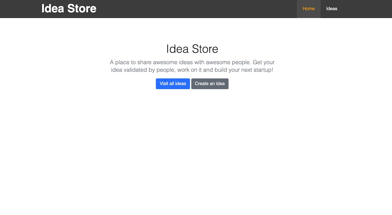Click the word "Visit" on the blue button
Image resolution: width=392 pixels, height=215 pixels.
point(164,83)
